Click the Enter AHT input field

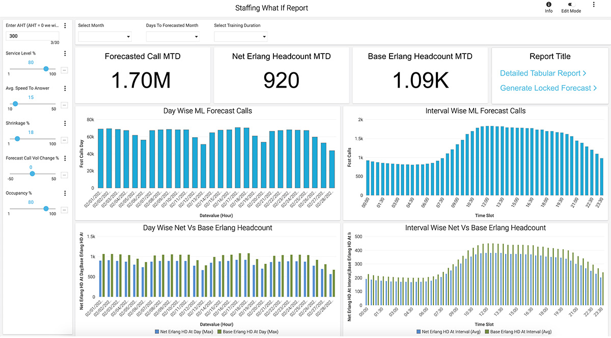(33, 36)
